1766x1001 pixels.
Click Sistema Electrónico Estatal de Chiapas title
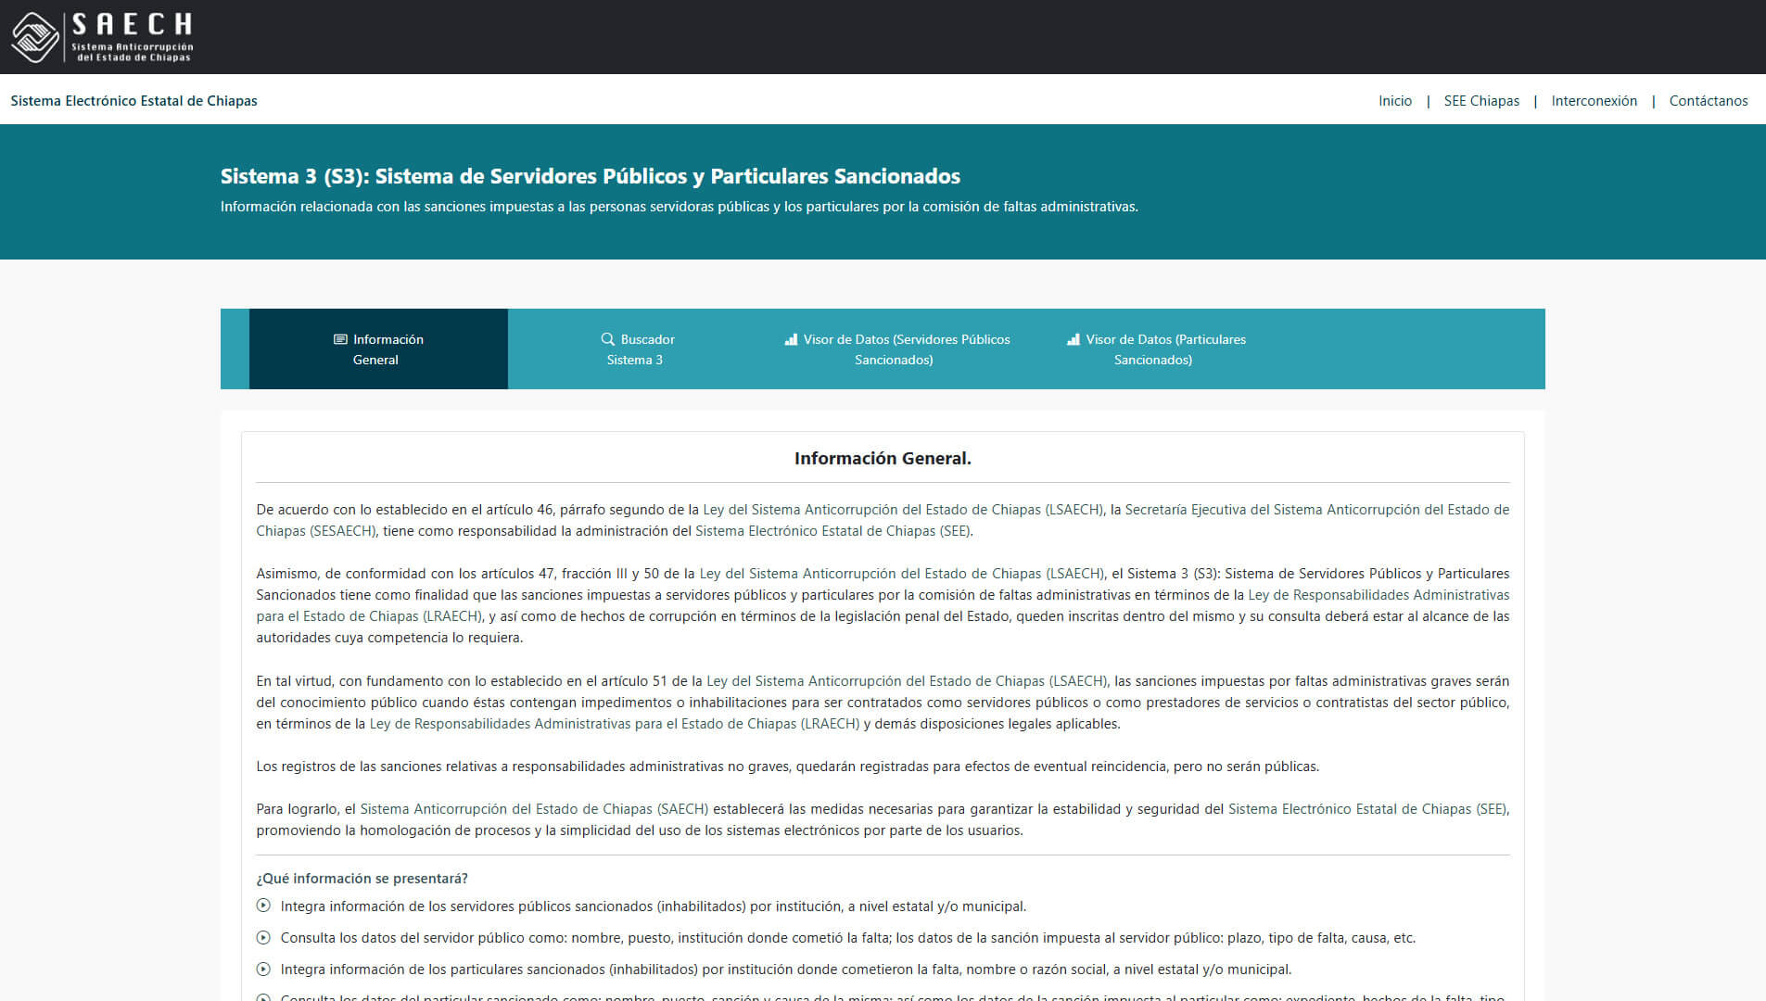tap(134, 101)
